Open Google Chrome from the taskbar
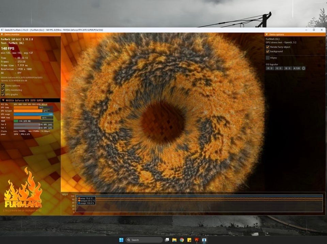Viewport: 327px width, 244px height. pos(182,240)
